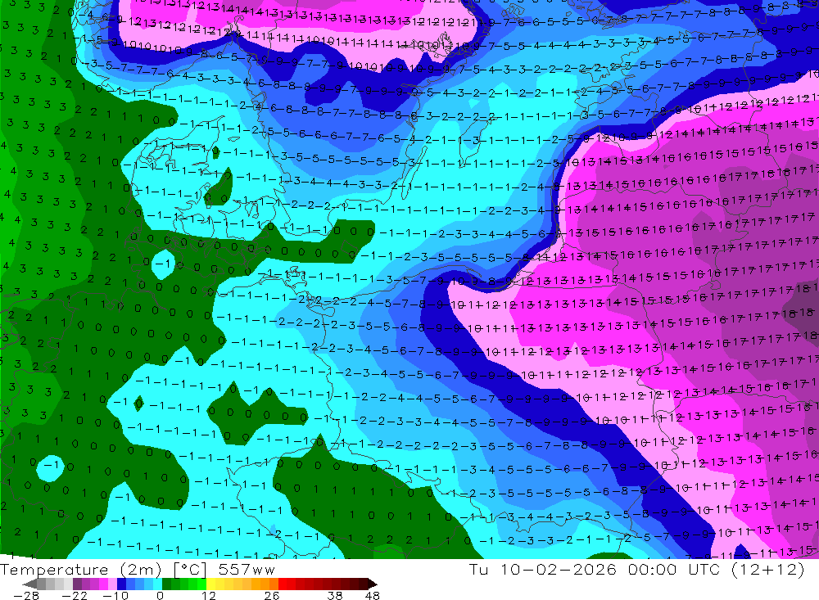
Task: Click the "38" legend value
Action: [335, 595]
